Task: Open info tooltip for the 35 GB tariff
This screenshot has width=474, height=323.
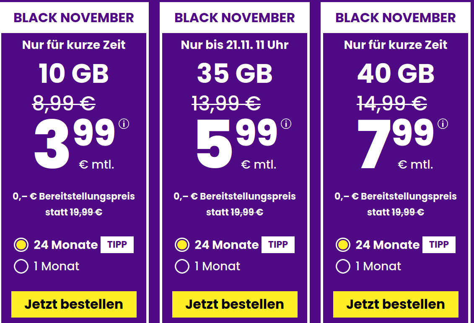Action: click(x=287, y=124)
